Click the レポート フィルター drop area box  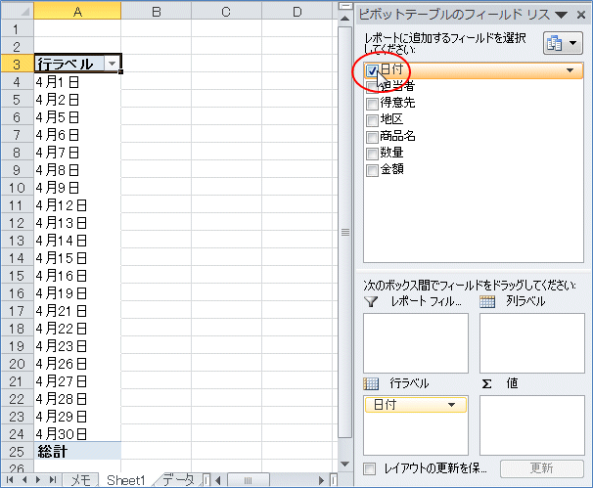pyautogui.click(x=416, y=343)
